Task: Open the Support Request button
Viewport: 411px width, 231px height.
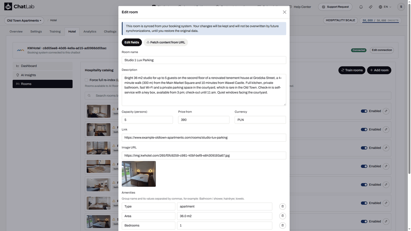Action: click(x=335, y=7)
